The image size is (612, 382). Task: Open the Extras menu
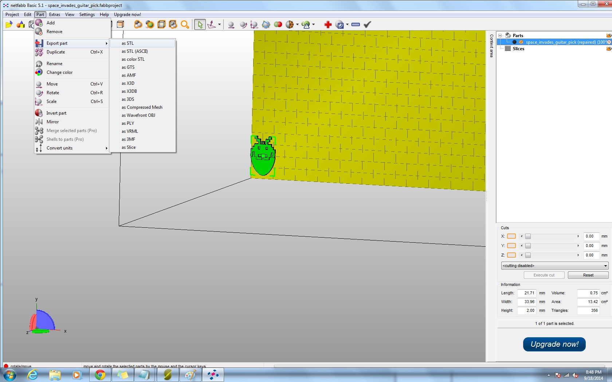[x=55, y=15]
